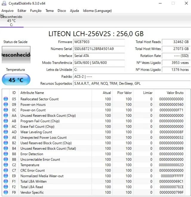The height and width of the screenshot is (197, 191).
Task: Select the Total LBA Written attribute name
Action: tap(33, 181)
